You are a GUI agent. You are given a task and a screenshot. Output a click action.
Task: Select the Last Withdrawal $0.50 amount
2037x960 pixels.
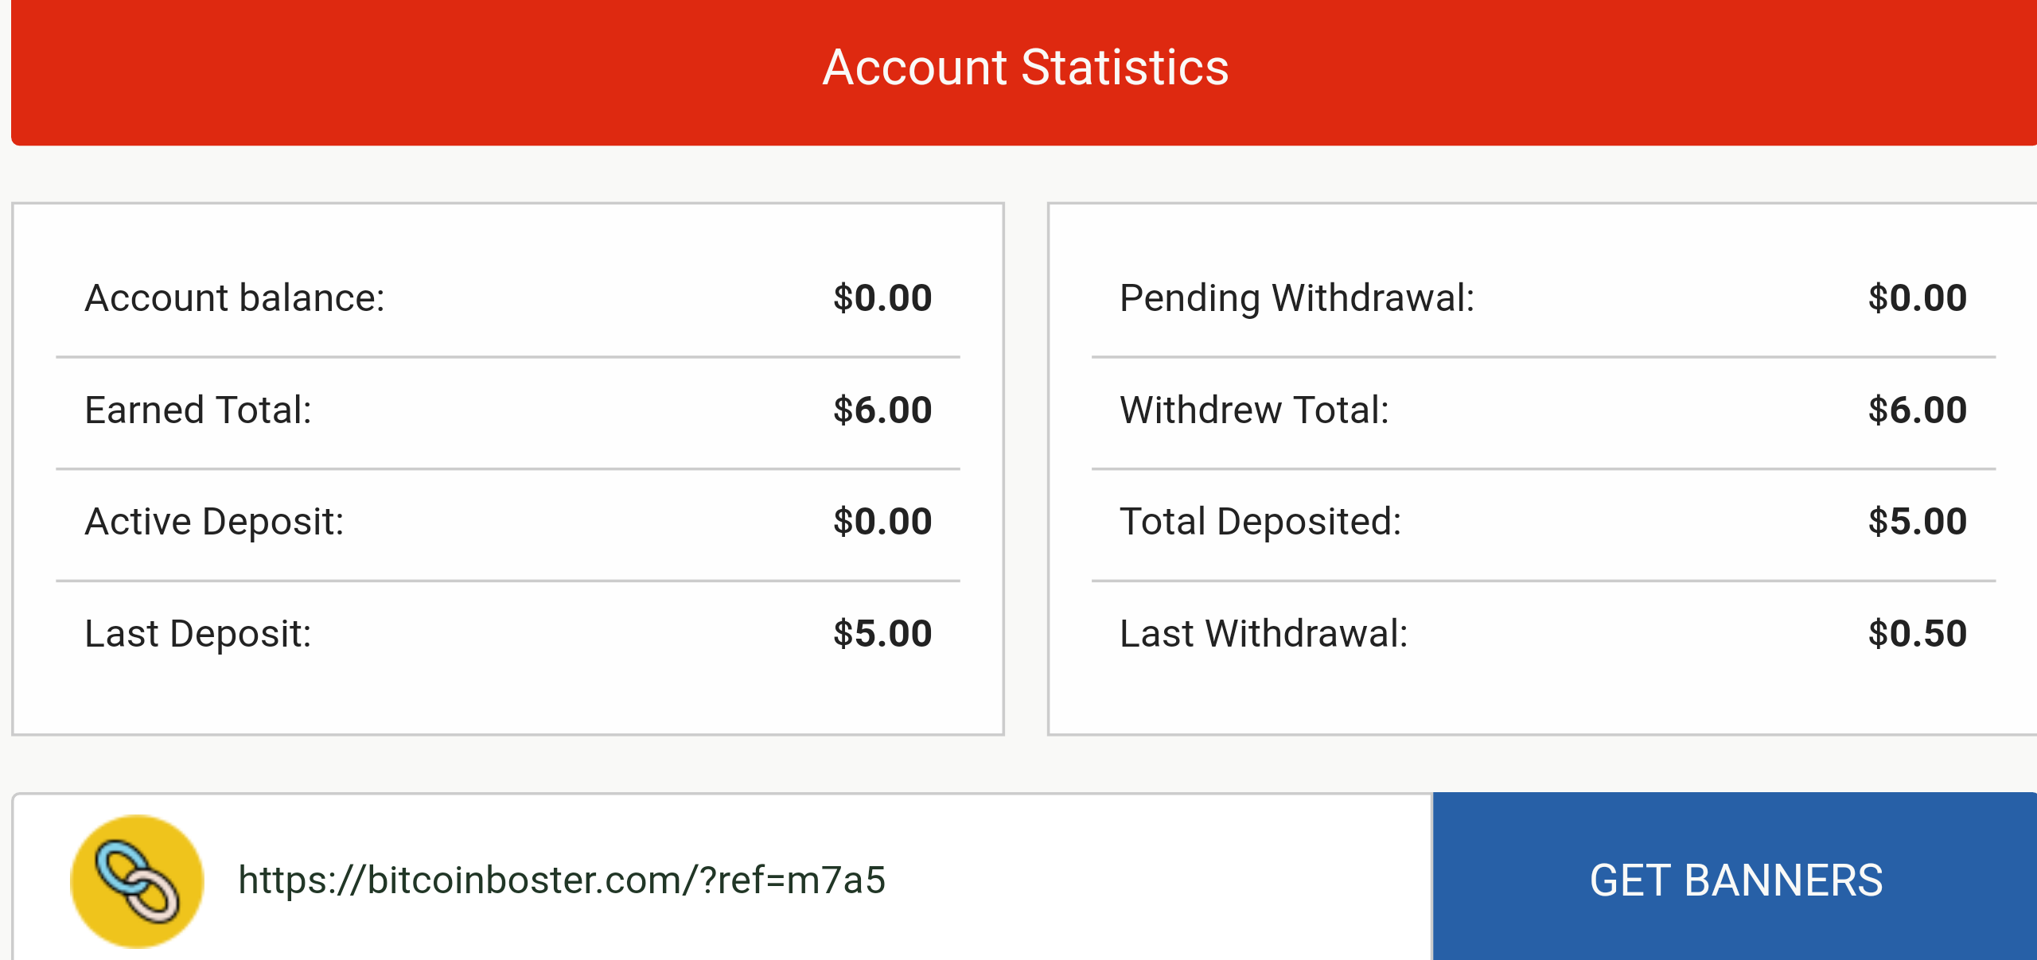tap(1918, 634)
